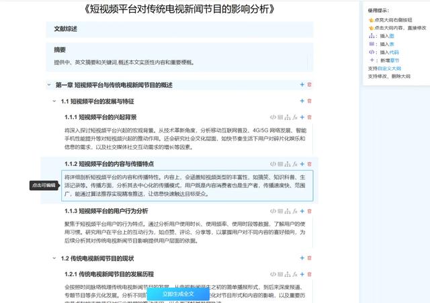Delete section 1.1.1 with its trash icon
The width and height of the screenshot is (430, 303).
click(309, 118)
